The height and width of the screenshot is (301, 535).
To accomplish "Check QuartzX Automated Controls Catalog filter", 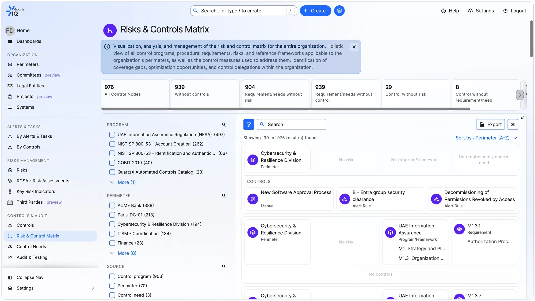I will 112,172.
